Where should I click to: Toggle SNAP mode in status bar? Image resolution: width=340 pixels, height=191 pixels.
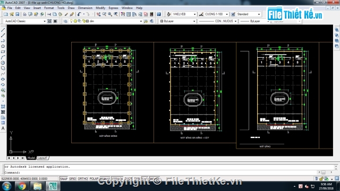pos(64,179)
